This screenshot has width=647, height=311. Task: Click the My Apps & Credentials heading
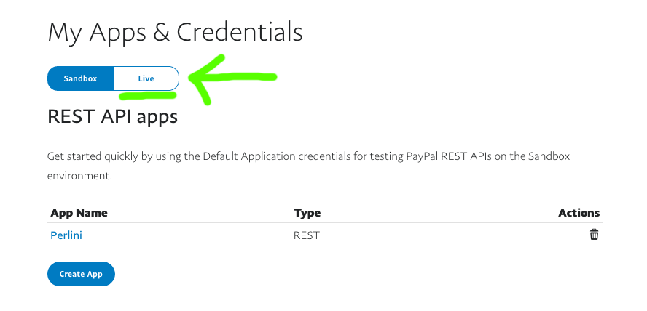tap(176, 32)
